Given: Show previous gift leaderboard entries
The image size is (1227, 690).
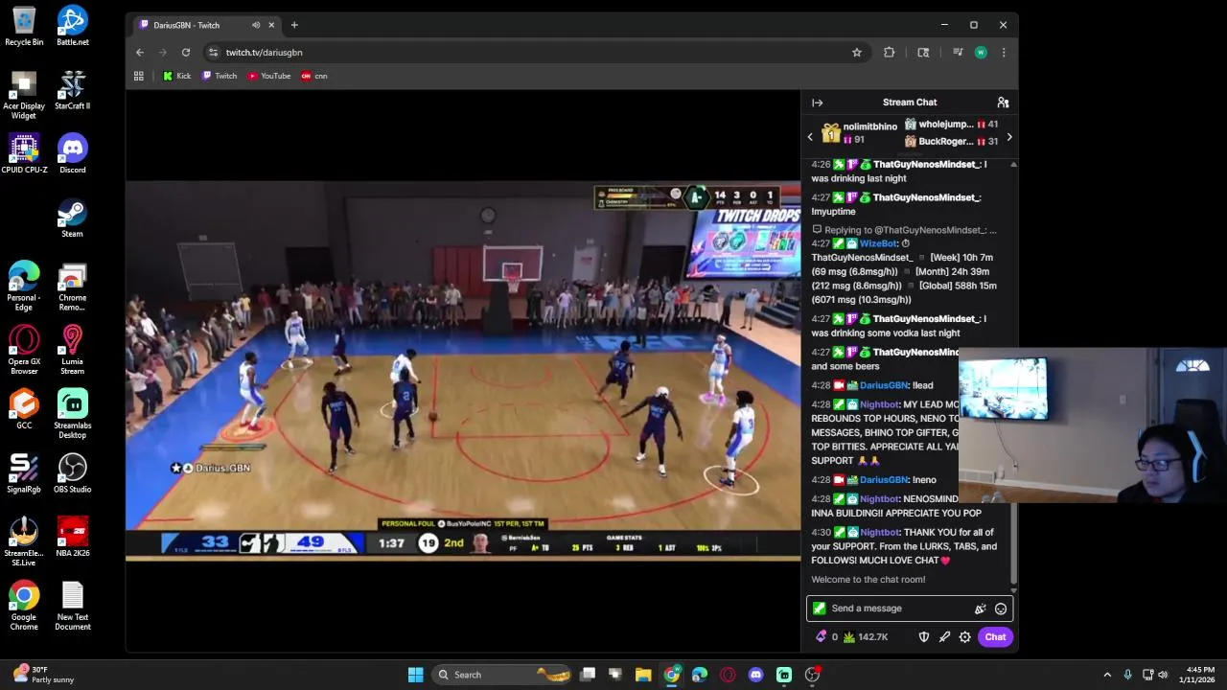Looking at the screenshot, I should (x=810, y=137).
